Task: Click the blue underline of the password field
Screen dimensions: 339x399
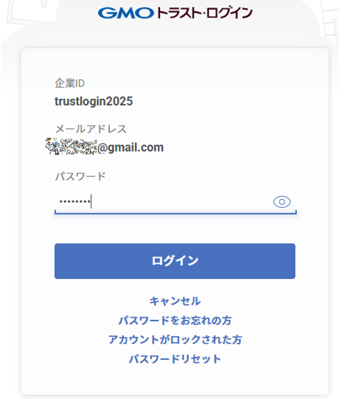Action: point(176,213)
